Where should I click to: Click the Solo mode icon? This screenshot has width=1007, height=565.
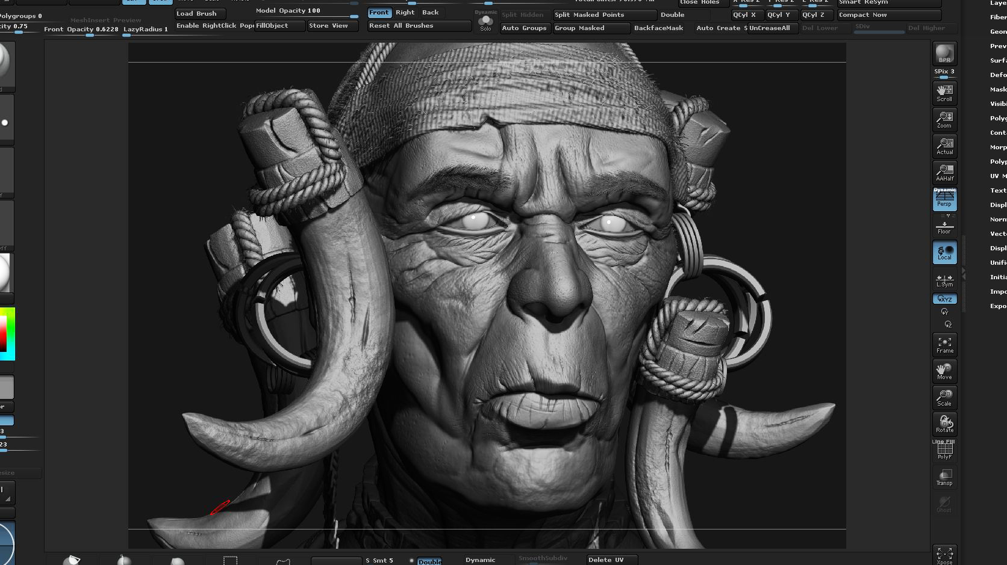click(x=485, y=22)
